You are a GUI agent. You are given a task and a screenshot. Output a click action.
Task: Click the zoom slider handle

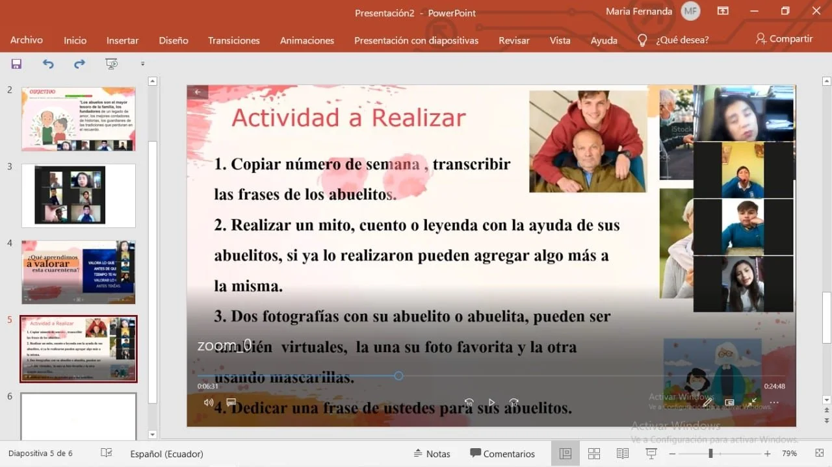pyautogui.click(x=710, y=453)
